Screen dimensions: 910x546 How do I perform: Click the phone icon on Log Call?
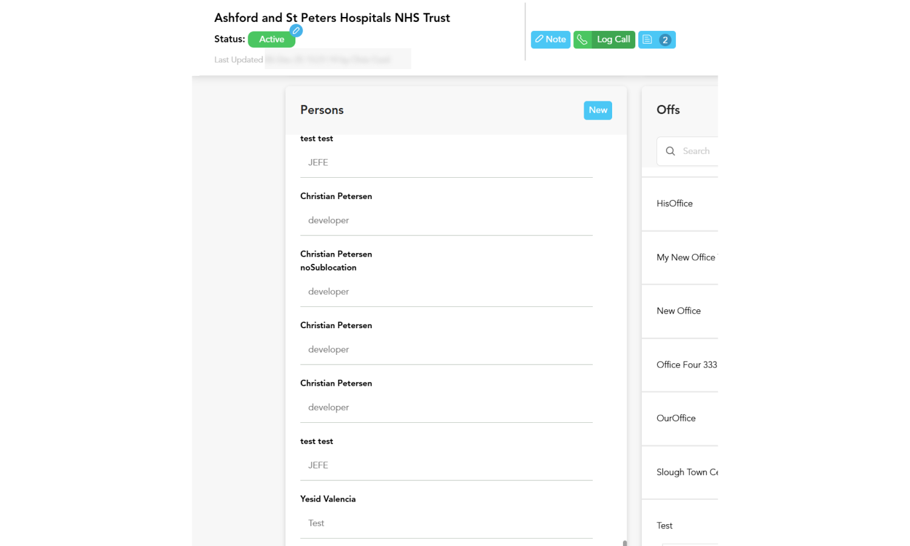click(582, 39)
